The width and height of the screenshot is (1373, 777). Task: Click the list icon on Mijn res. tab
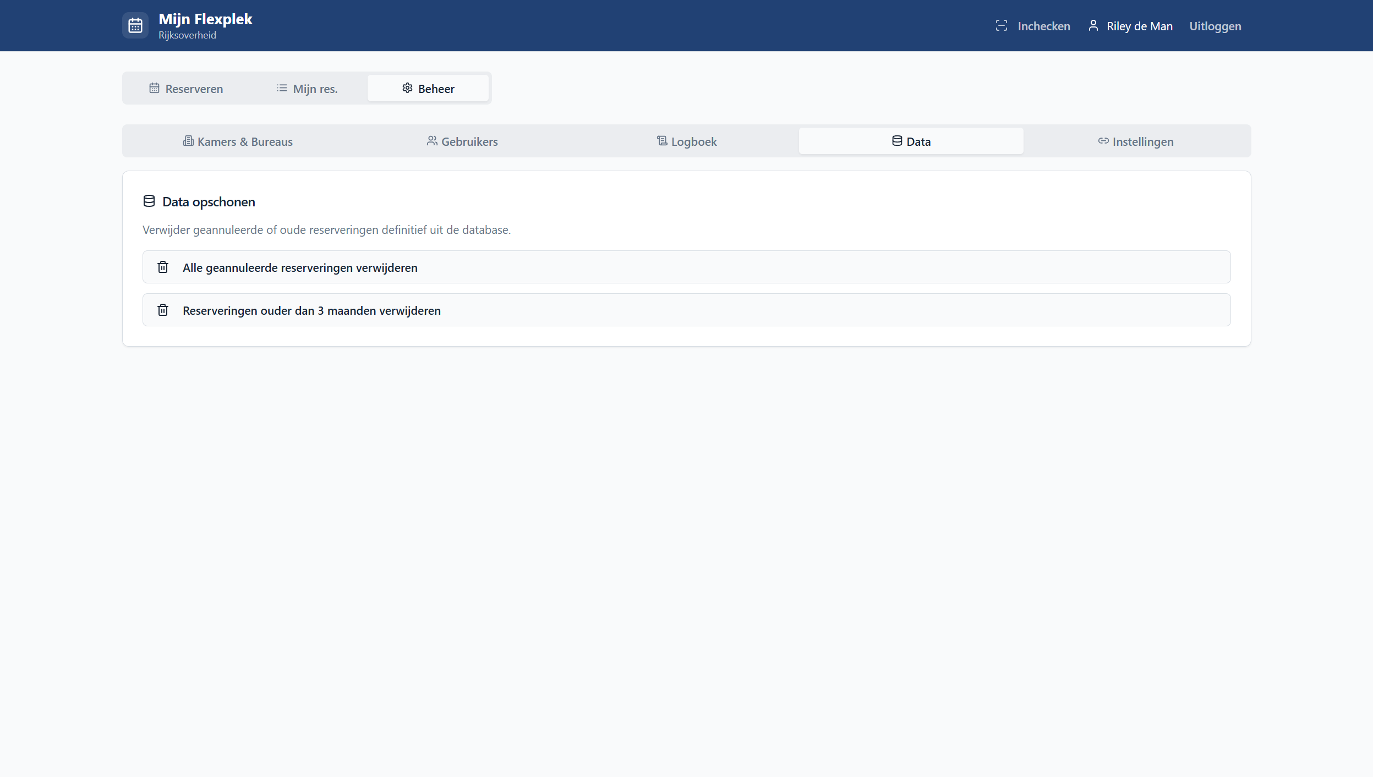coord(282,89)
